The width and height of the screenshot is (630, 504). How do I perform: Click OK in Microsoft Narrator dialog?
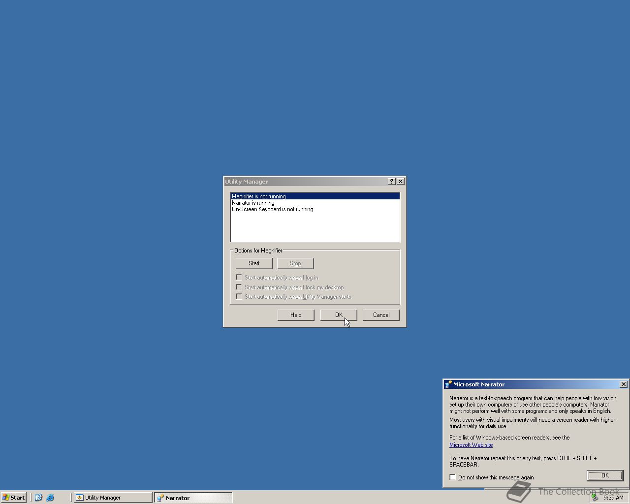(x=605, y=475)
